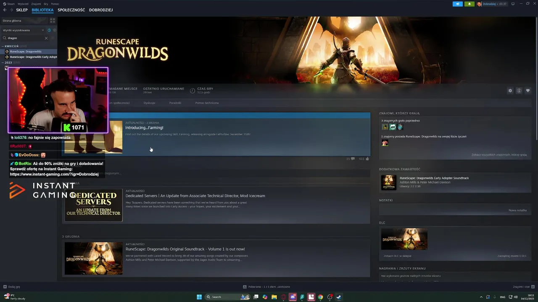Open the Dobrodziej profile avatar

(479, 4)
